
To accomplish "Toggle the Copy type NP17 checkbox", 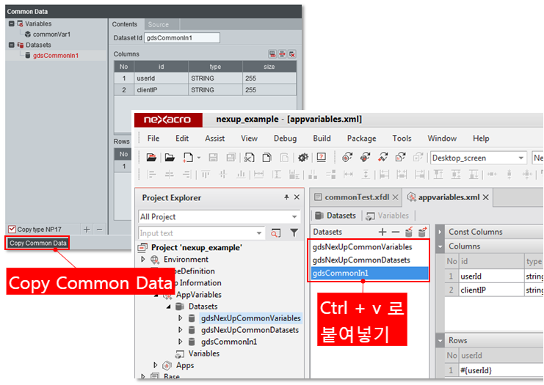I will pyautogui.click(x=12, y=229).
